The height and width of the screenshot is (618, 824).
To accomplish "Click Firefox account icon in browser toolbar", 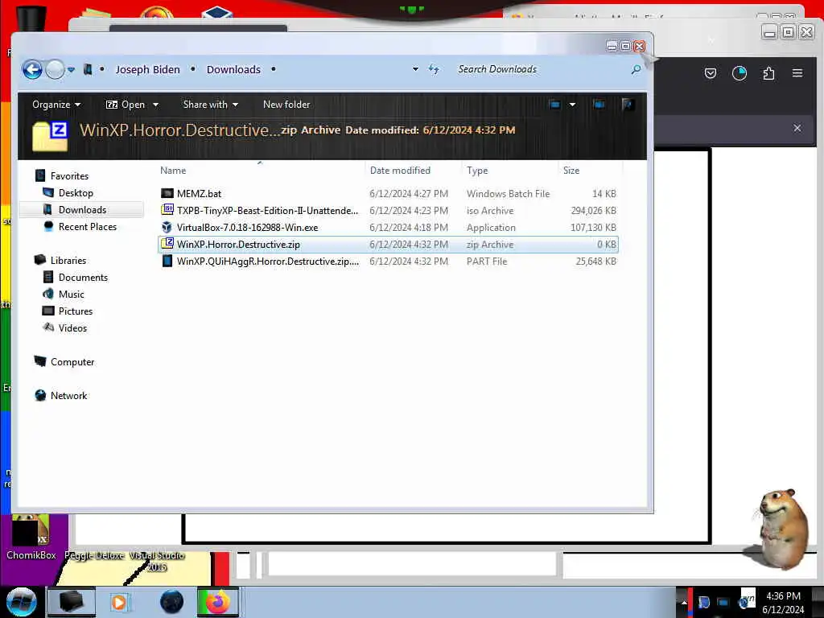I will pos(740,73).
